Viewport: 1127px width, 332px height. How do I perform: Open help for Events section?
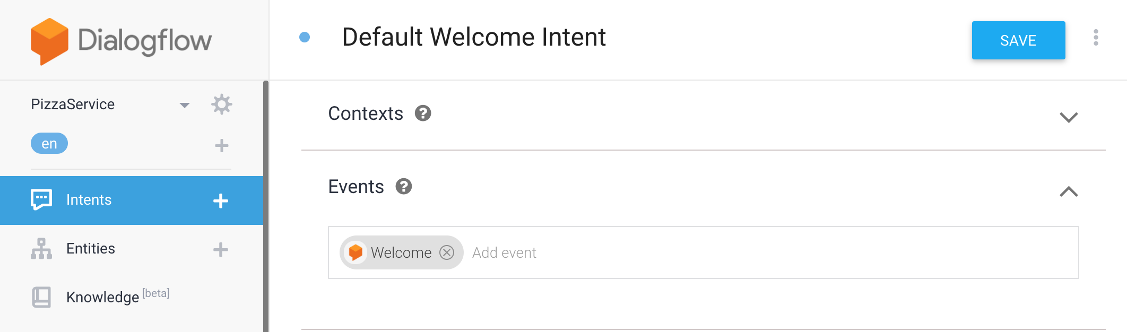[404, 187]
